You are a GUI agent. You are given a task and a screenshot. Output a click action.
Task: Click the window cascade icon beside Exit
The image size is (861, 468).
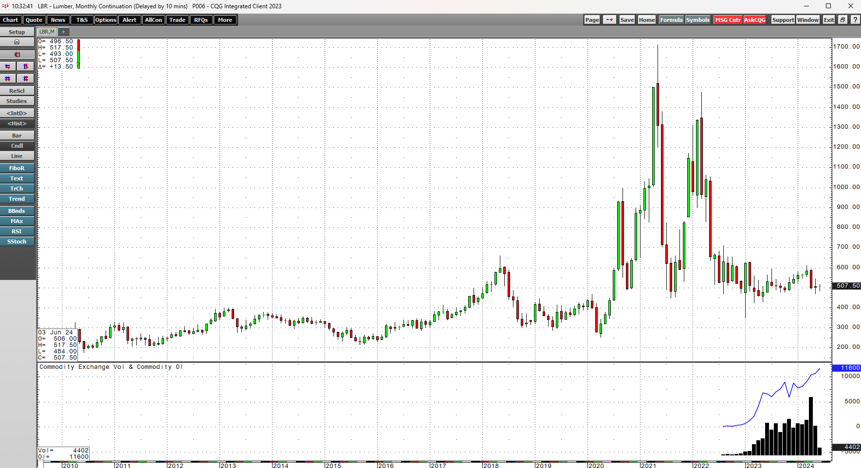pyautogui.click(x=842, y=20)
